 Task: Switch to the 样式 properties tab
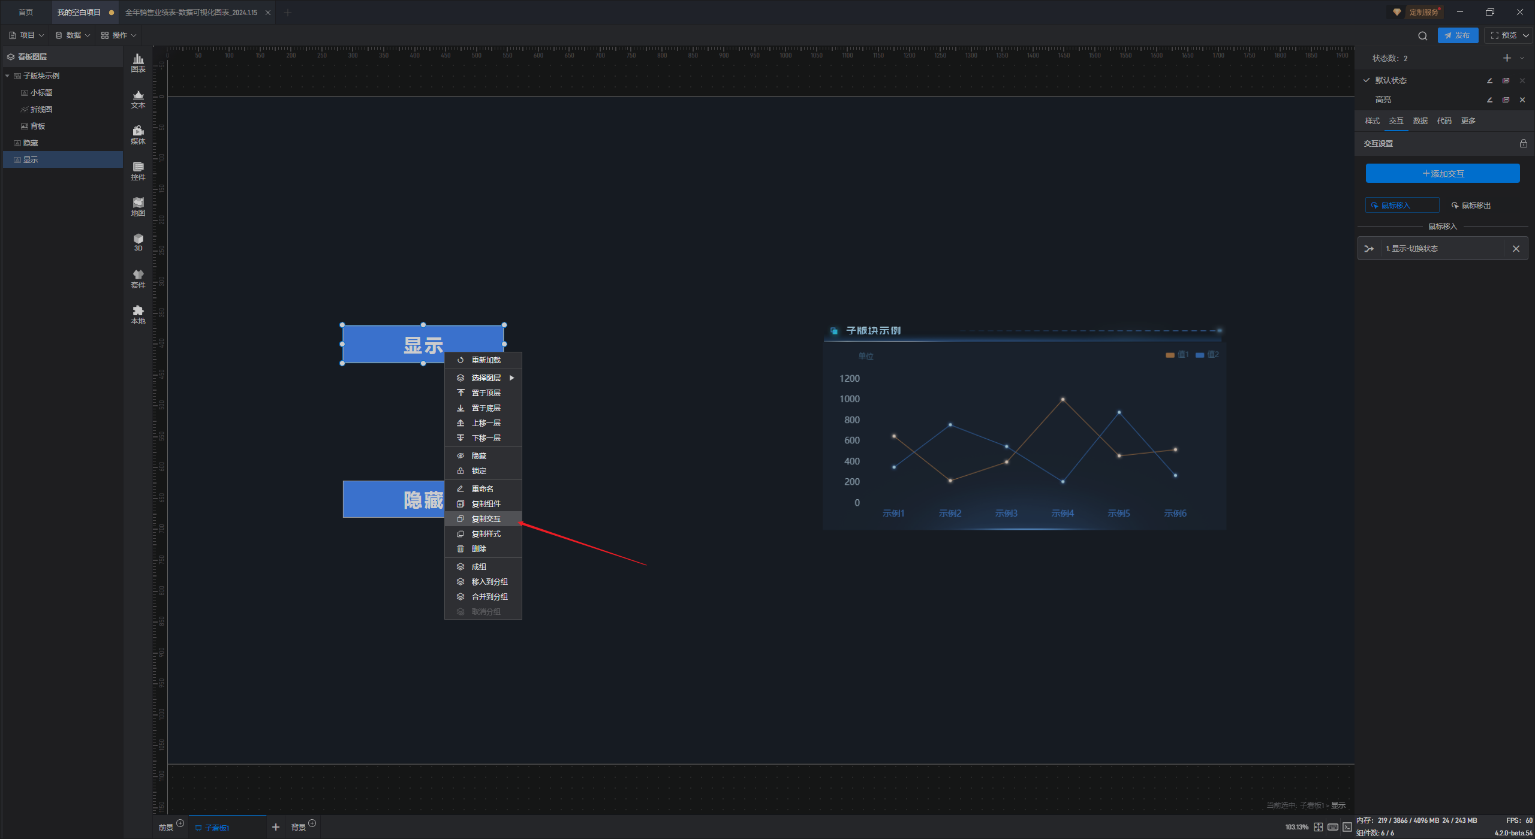pyautogui.click(x=1372, y=120)
